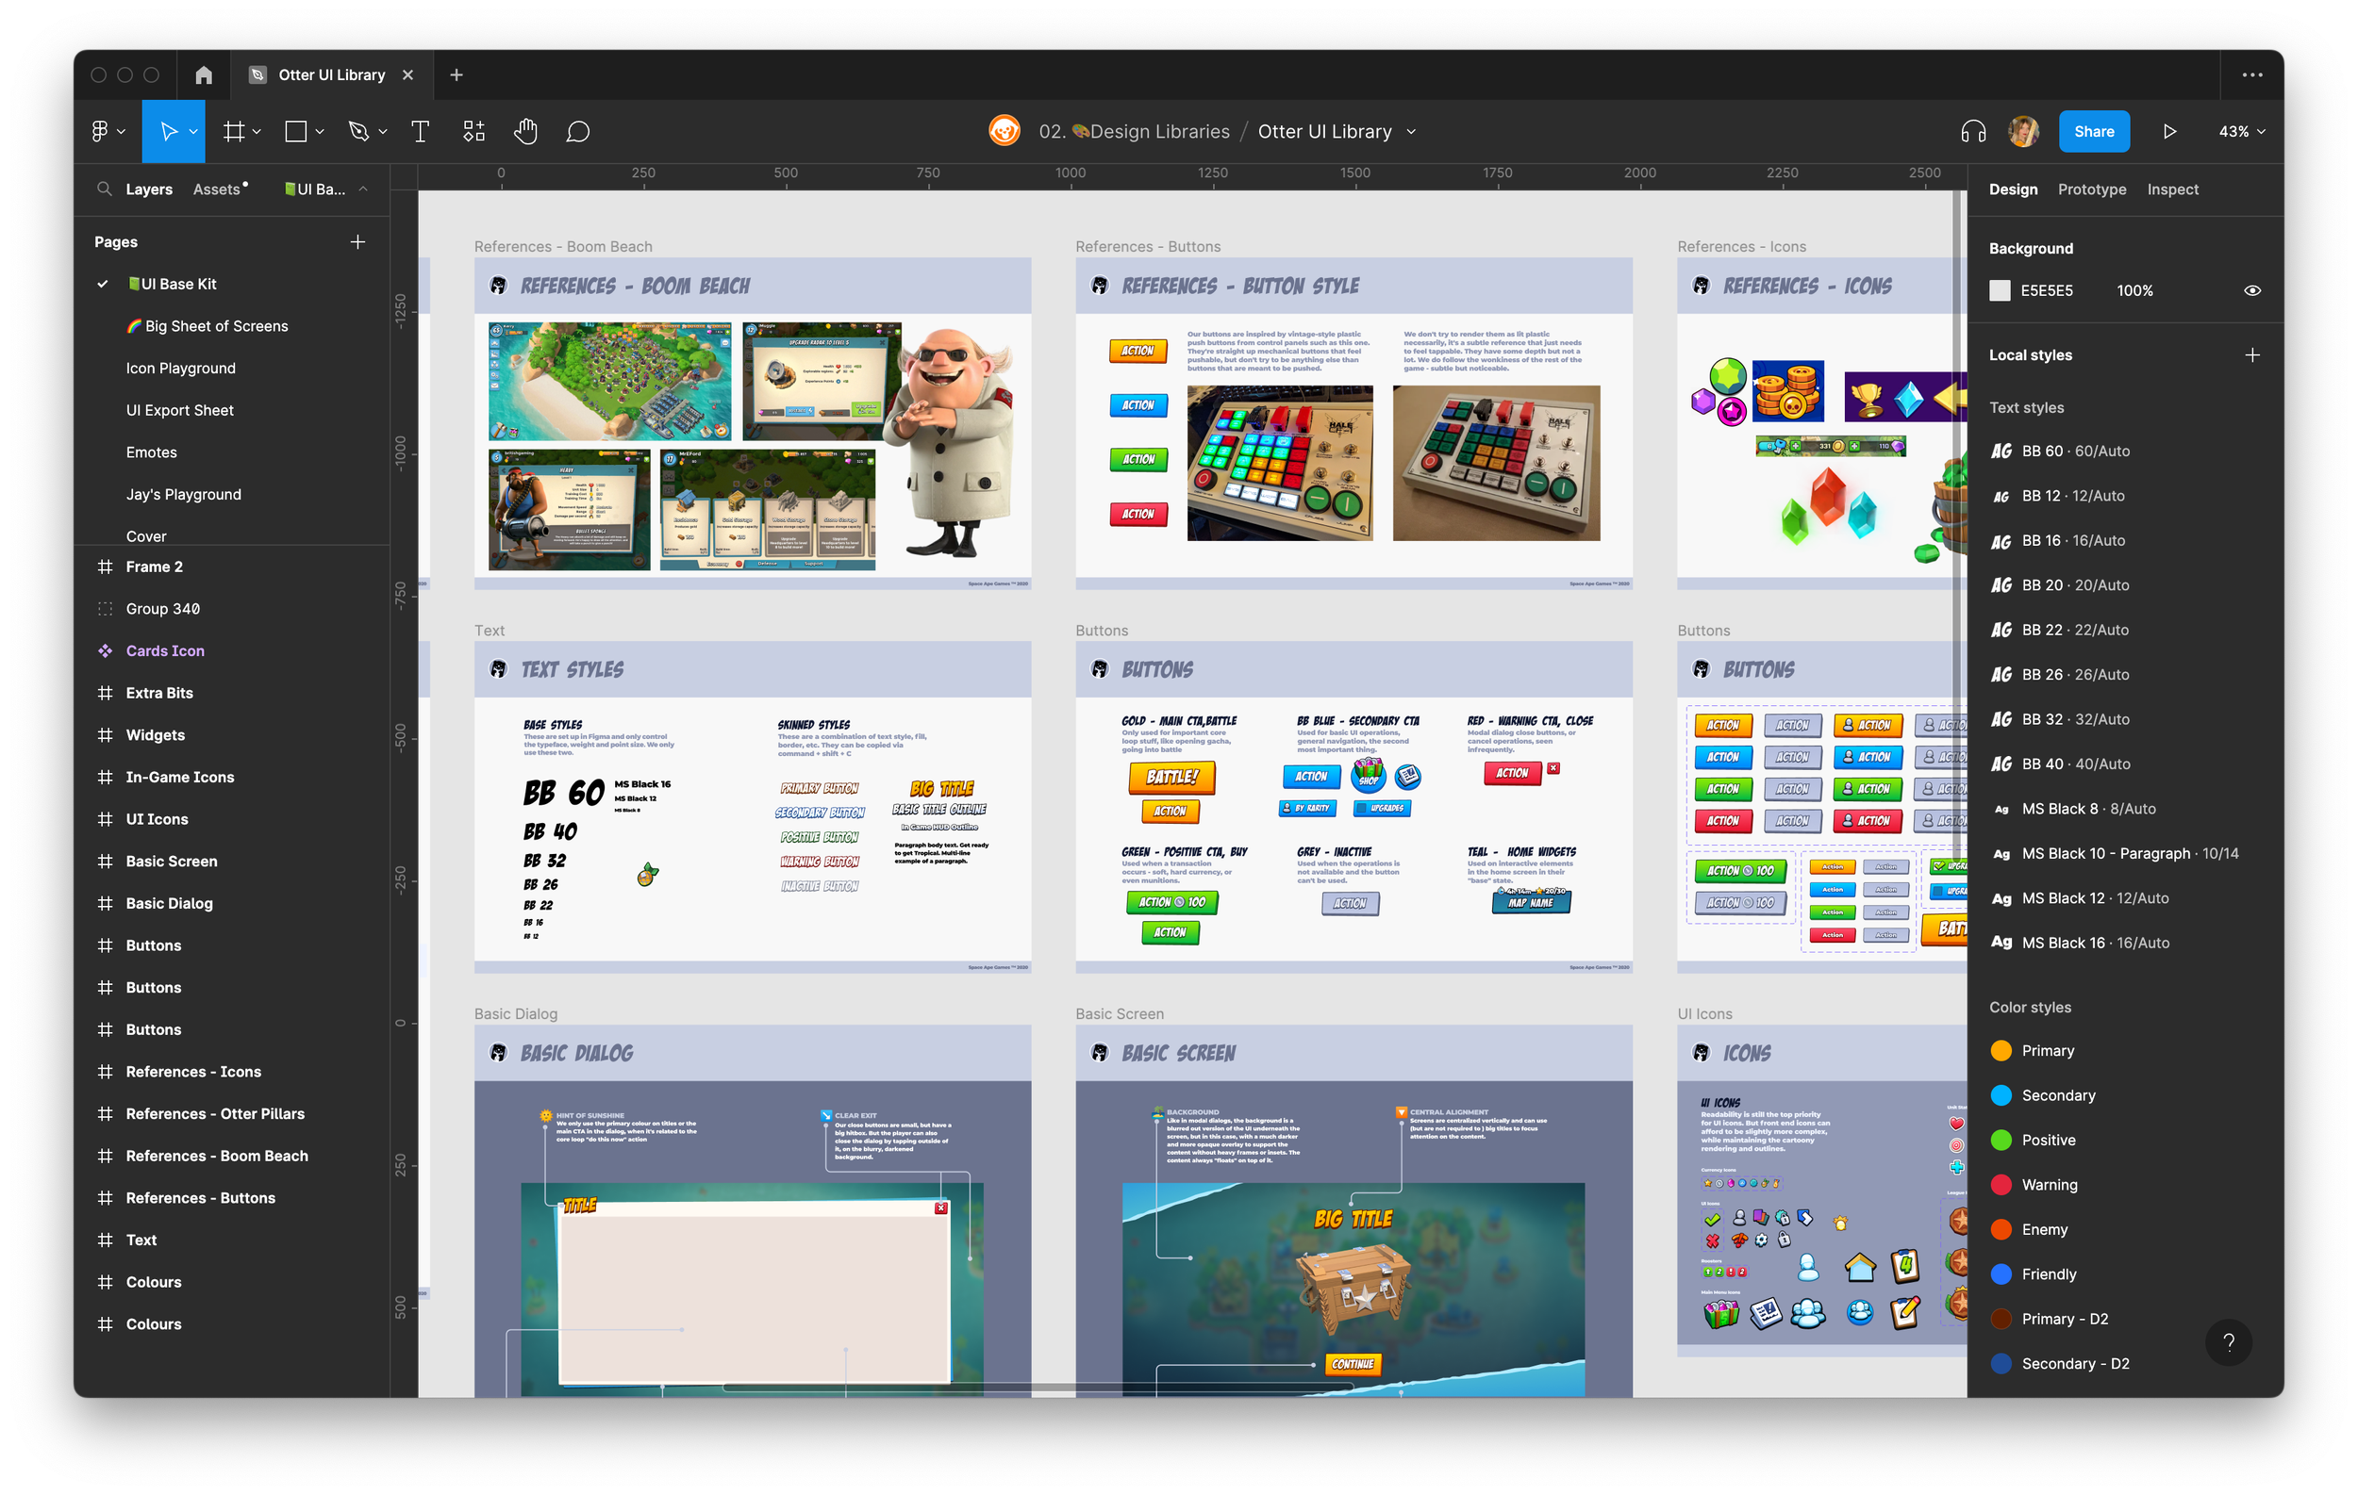Collapse the pages list chevron
Image resolution: width=2358 pixels, height=1495 pixels.
point(363,189)
